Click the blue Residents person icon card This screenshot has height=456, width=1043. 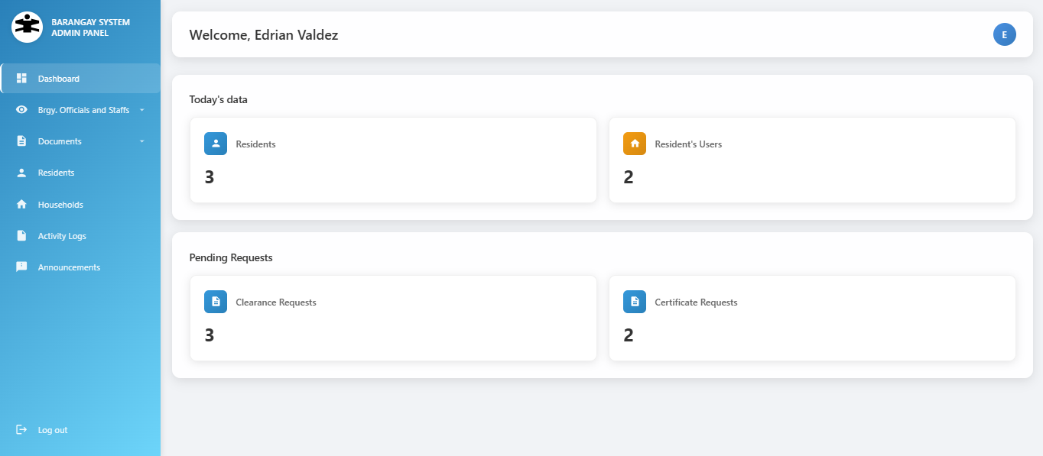(216, 144)
